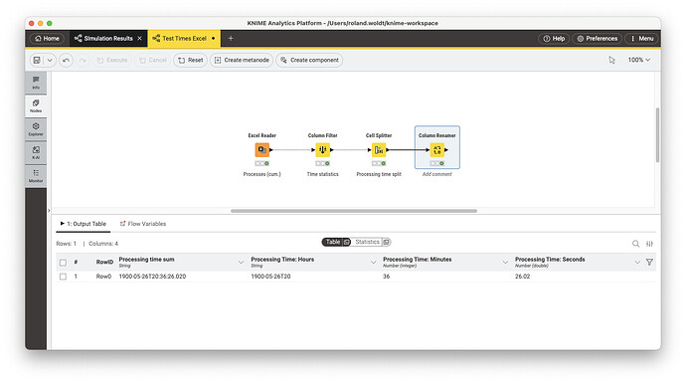Reset the selected node

(x=190, y=60)
